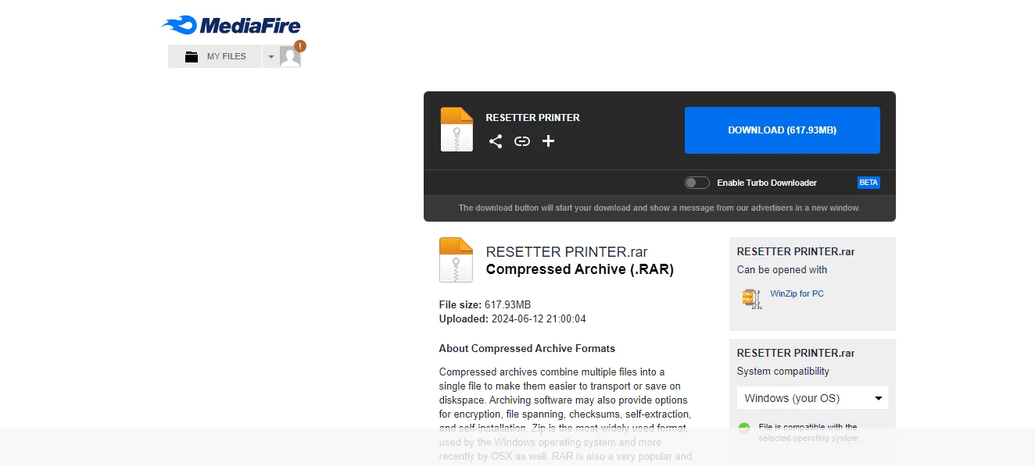The width and height of the screenshot is (1035, 466).
Task: Click the folder icon in MY FILES
Action: 192,56
